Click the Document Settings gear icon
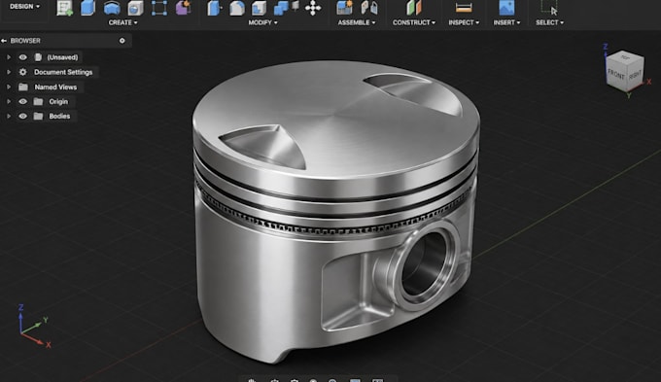This screenshot has height=382, width=661. (x=22, y=72)
